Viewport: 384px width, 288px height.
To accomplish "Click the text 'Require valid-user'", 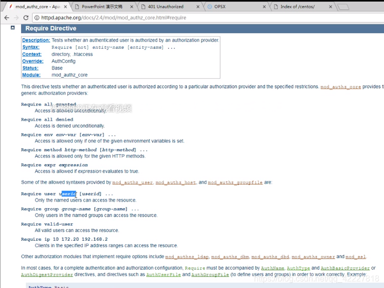I will (47, 224).
